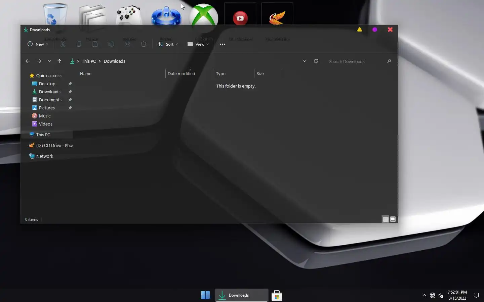This screenshot has height=302, width=484.
Task: Open the game controller desktop icon
Action: click(x=129, y=15)
